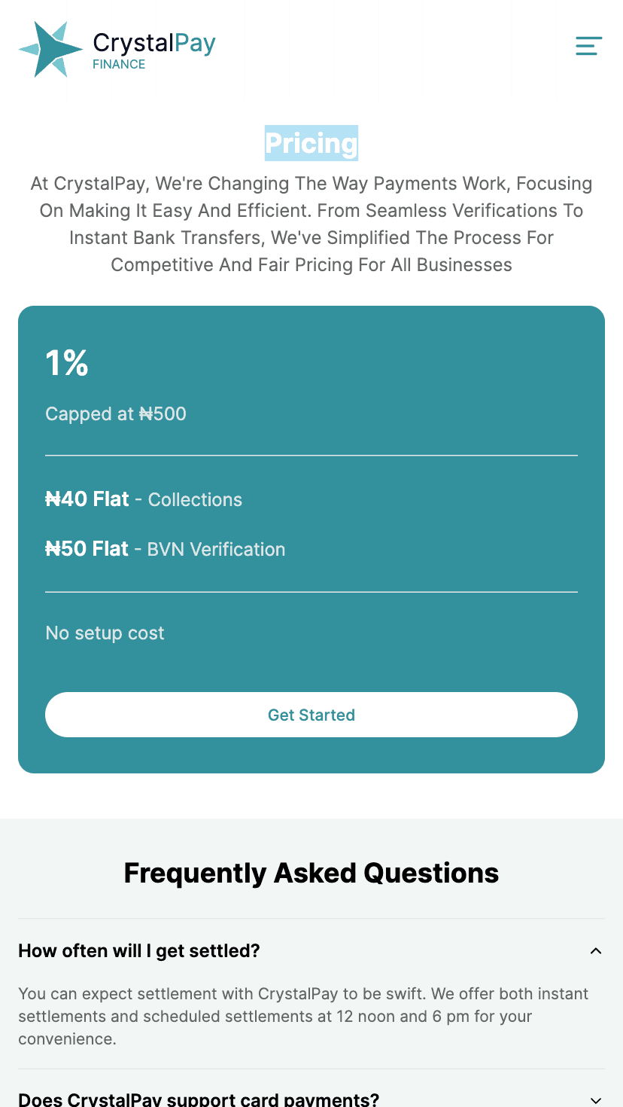
Task: Click the bold "₦40 Flat" amount
Action: click(87, 499)
